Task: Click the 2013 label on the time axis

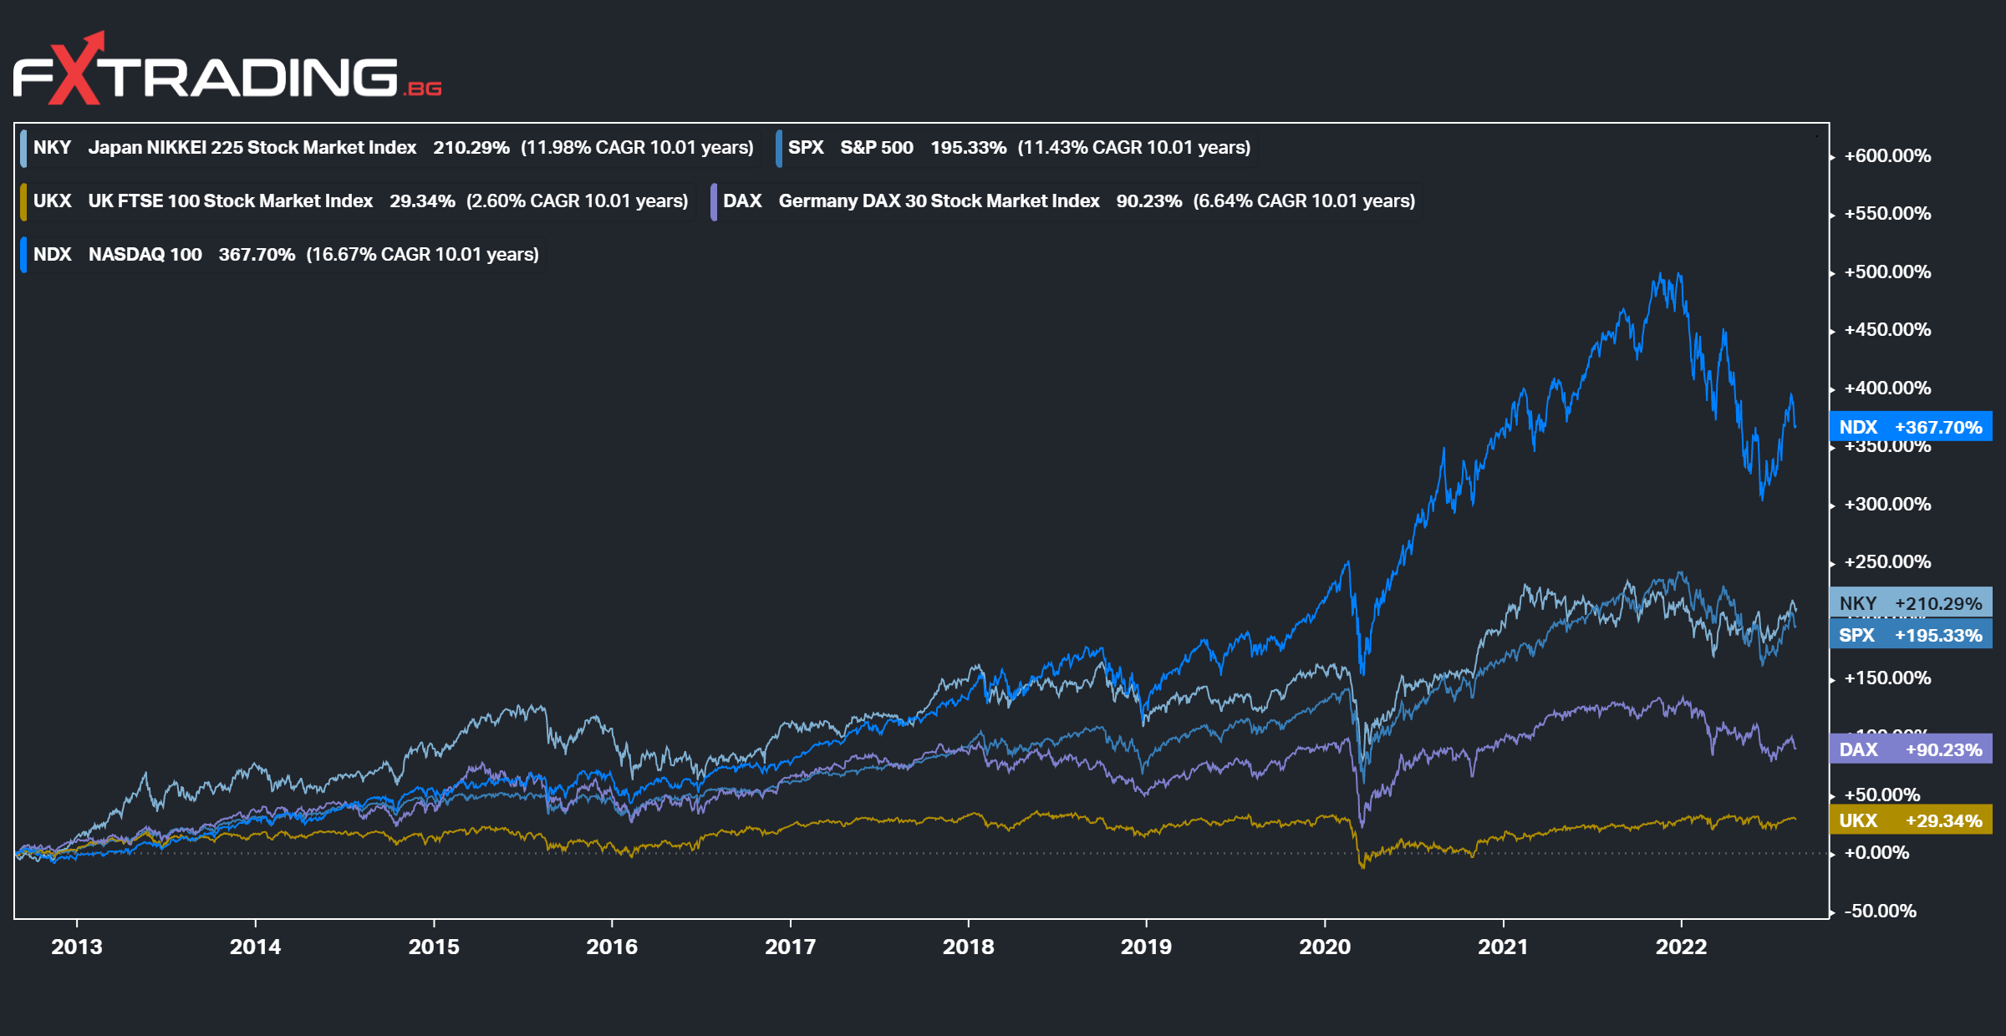Action: [77, 947]
